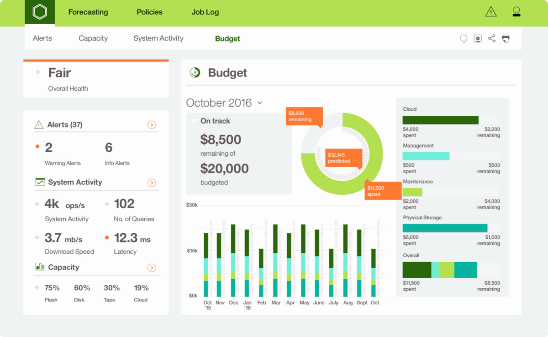
Task: Open the Forecasting menu
Action: click(x=88, y=12)
